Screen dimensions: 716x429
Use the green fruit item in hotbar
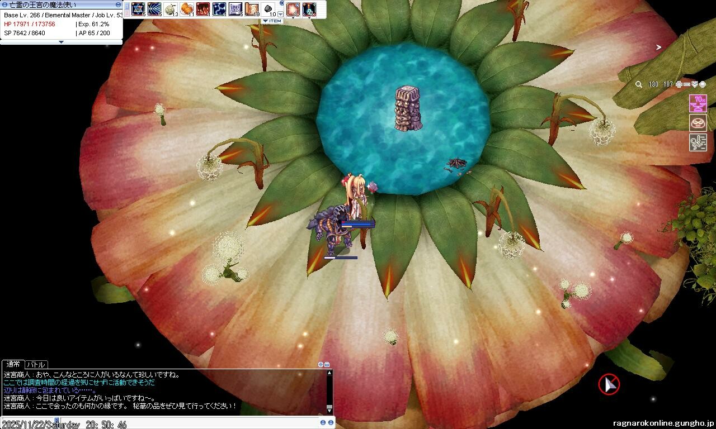170,9
